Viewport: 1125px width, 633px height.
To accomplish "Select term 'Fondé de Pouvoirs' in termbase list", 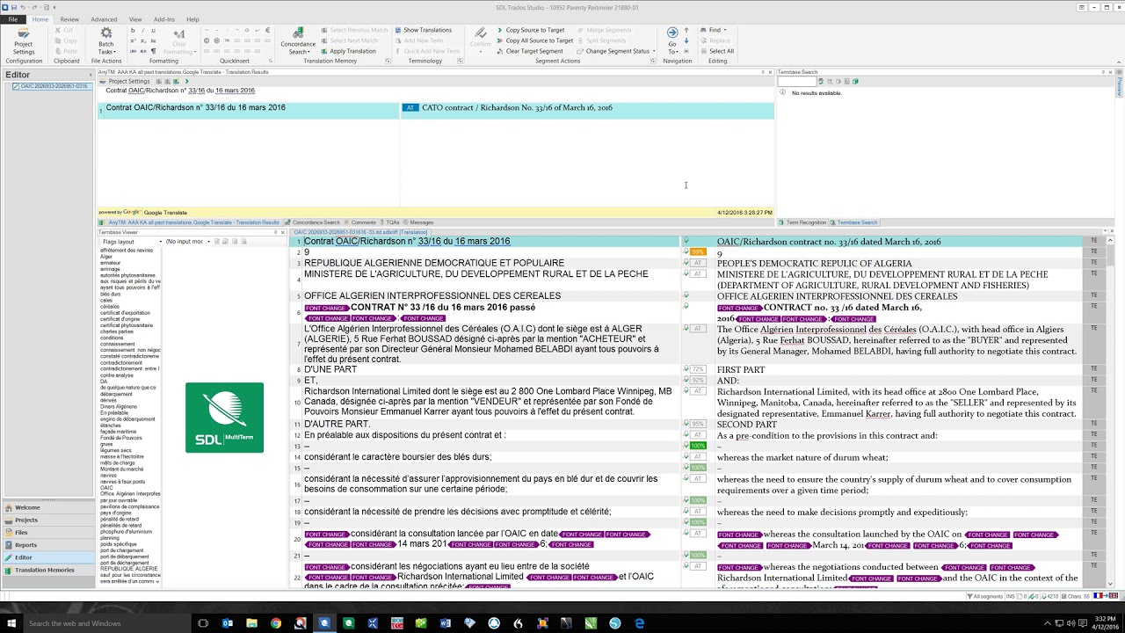I will coord(120,437).
